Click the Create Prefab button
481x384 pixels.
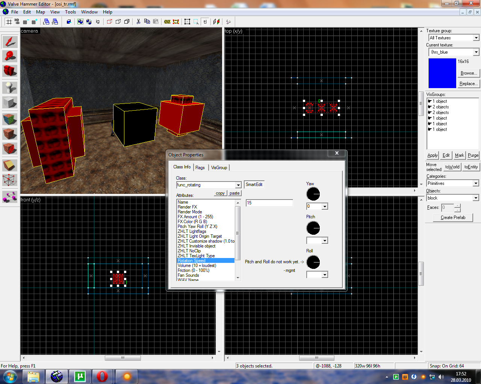click(453, 217)
